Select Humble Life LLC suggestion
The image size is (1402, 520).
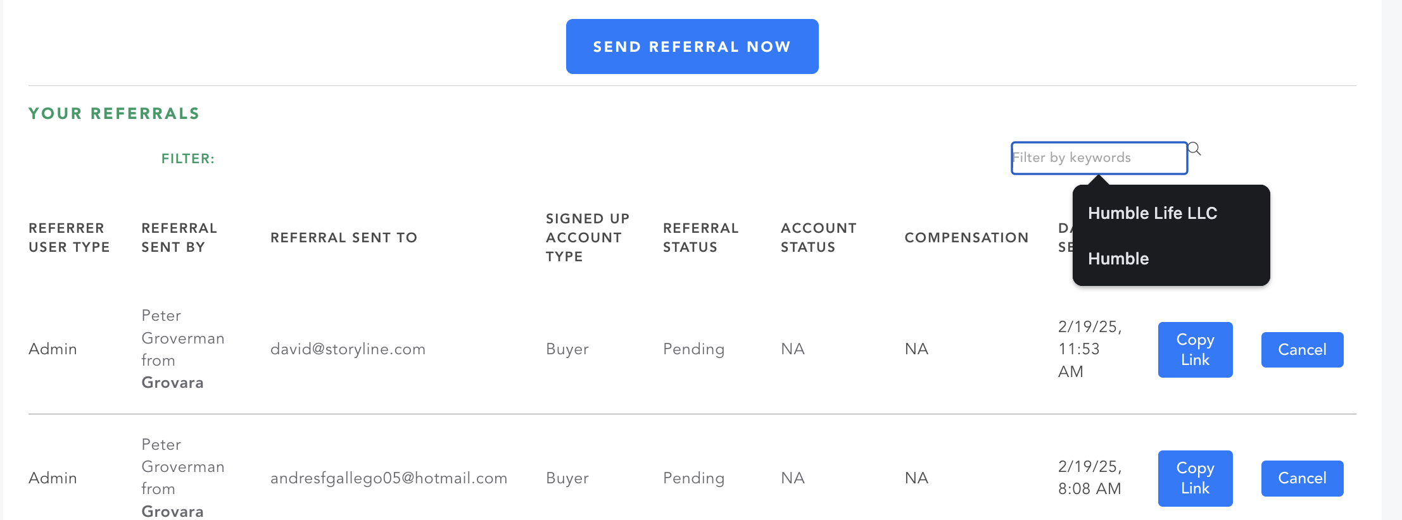pos(1153,213)
